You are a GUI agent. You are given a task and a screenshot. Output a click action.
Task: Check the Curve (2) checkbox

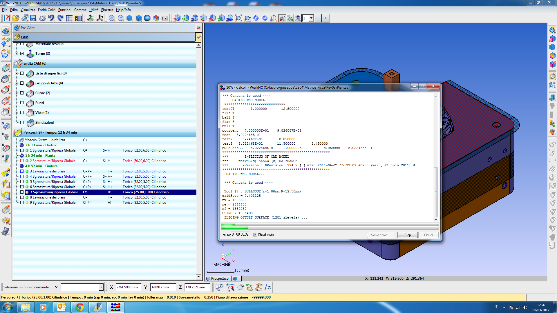click(x=22, y=93)
